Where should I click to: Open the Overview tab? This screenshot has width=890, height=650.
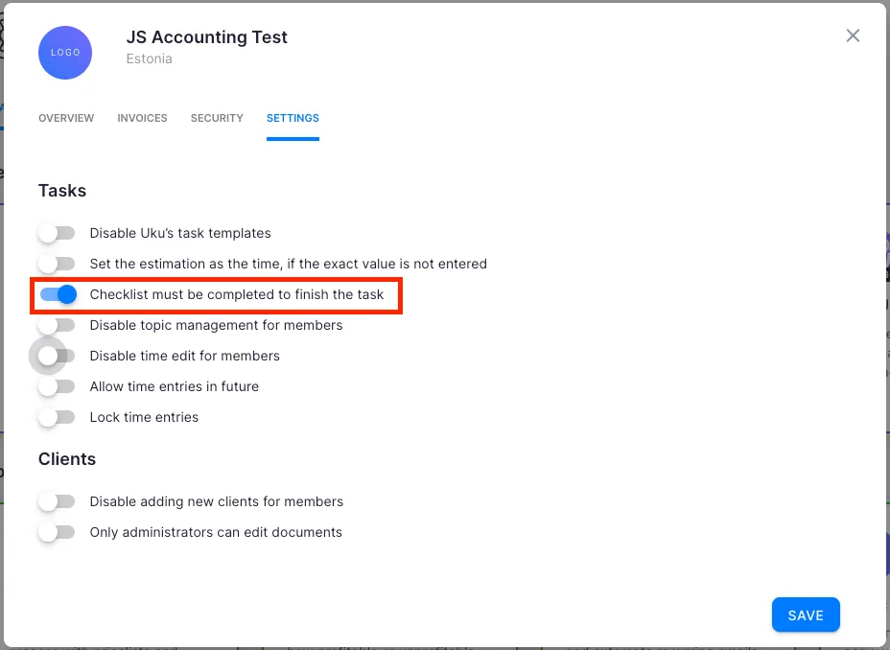tap(66, 118)
